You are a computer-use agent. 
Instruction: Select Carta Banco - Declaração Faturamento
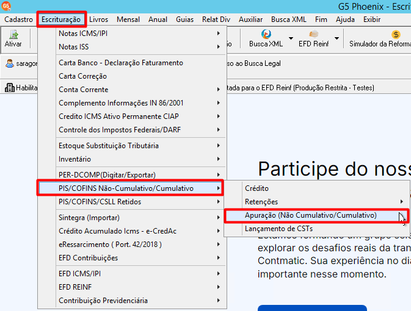131,63
